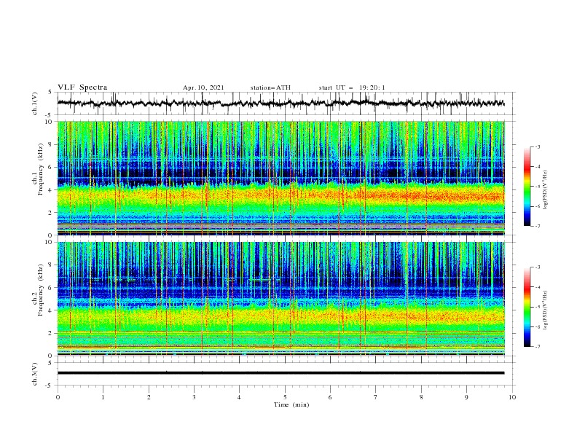Click time axis tick label "3"
Image resolution: width=577 pixels, height=446 pixels.
tap(194, 397)
